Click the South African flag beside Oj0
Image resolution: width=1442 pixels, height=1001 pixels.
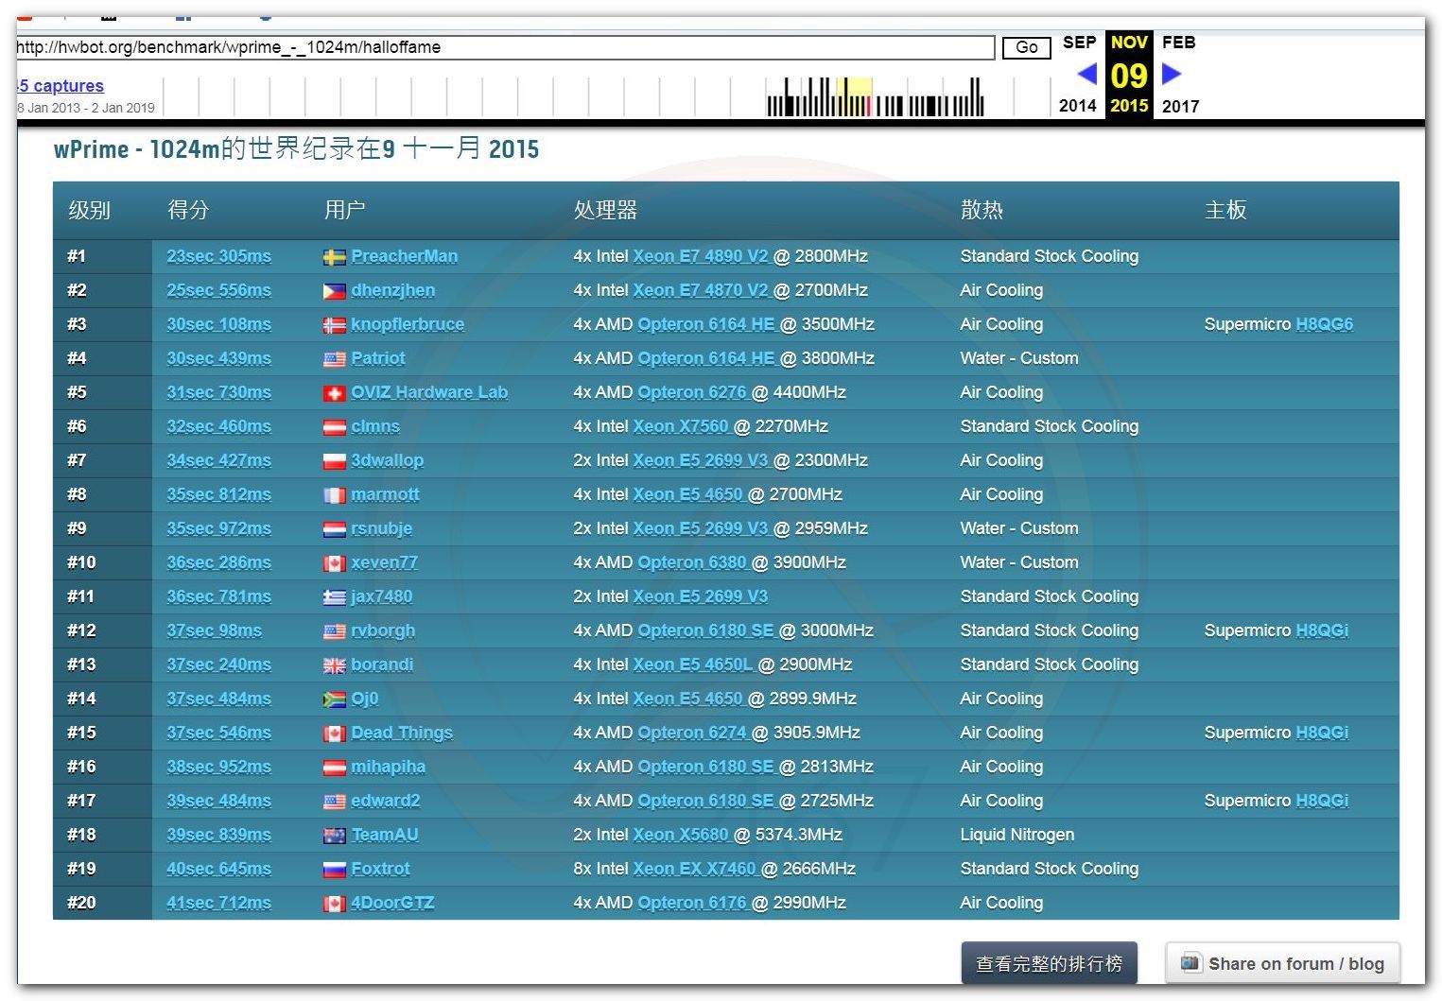coord(334,699)
